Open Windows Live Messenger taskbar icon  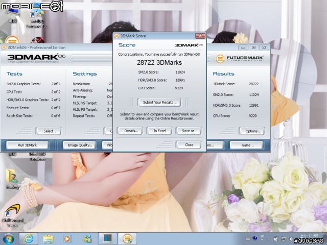coord(87,239)
